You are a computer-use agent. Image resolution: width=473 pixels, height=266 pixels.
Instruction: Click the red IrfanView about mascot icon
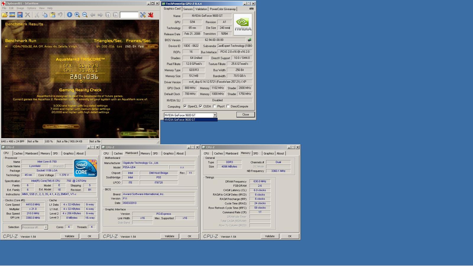pyautogui.click(x=151, y=15)
